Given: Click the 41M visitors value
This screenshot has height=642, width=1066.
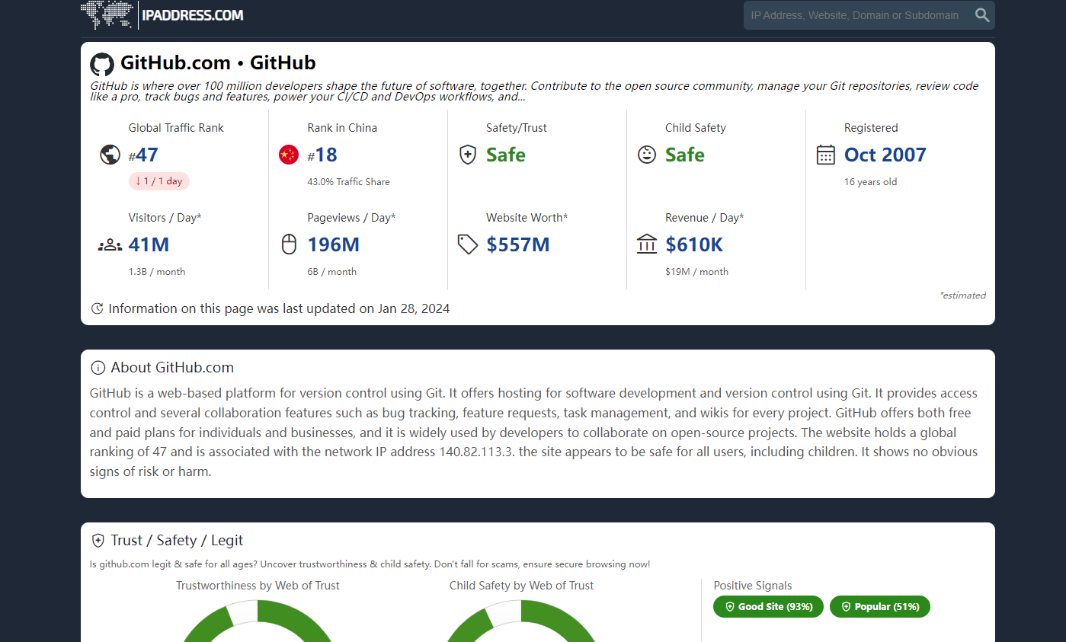Looking at the screenshot, I should click(149, 244).
